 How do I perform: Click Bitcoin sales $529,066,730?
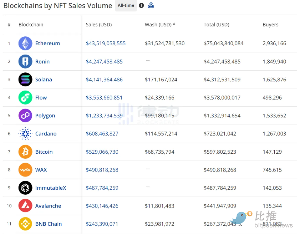(x=102, y=152)
